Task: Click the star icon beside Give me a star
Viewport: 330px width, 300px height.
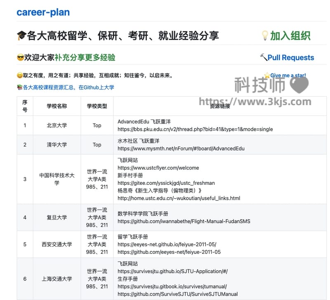Action: click(267, 75)
